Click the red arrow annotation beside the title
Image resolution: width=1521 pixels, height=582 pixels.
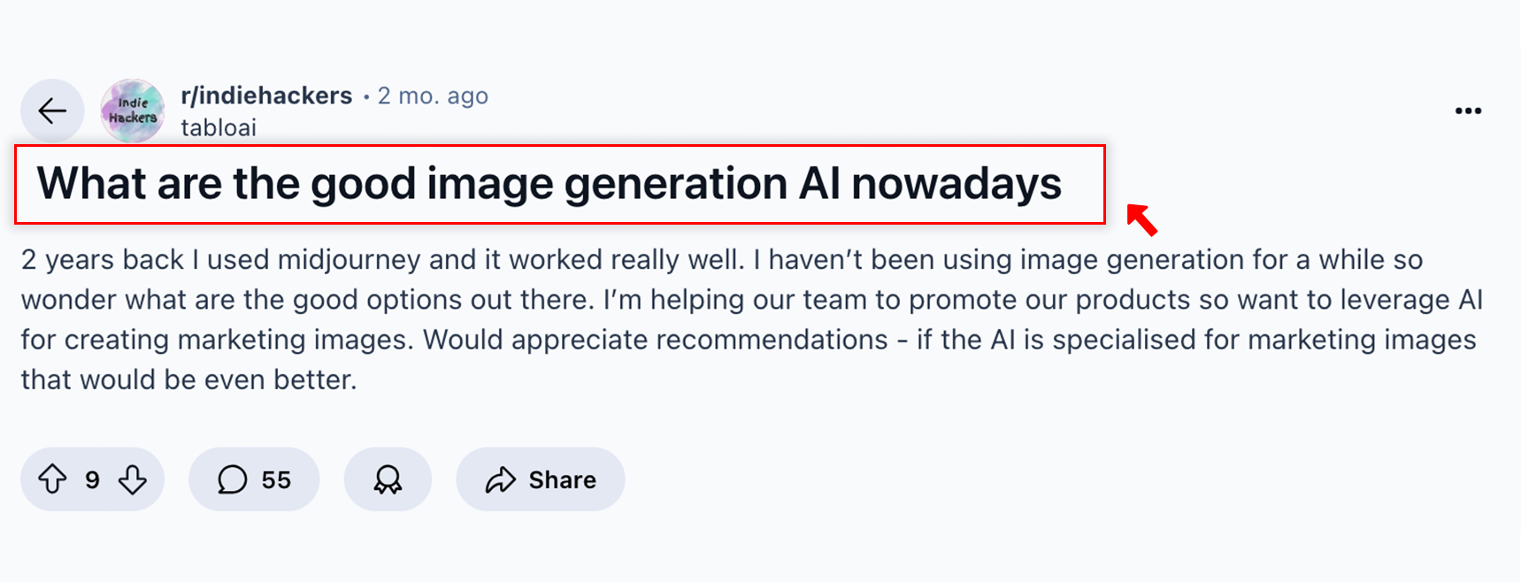pyautogui.click(x=1141, y=219)
